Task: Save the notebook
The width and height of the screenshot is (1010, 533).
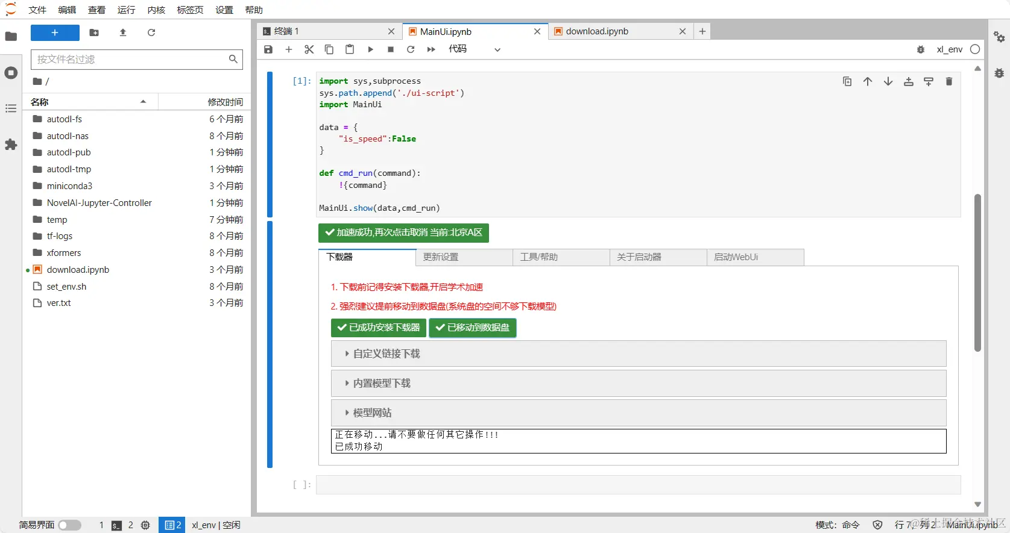Action: point(268,49)
